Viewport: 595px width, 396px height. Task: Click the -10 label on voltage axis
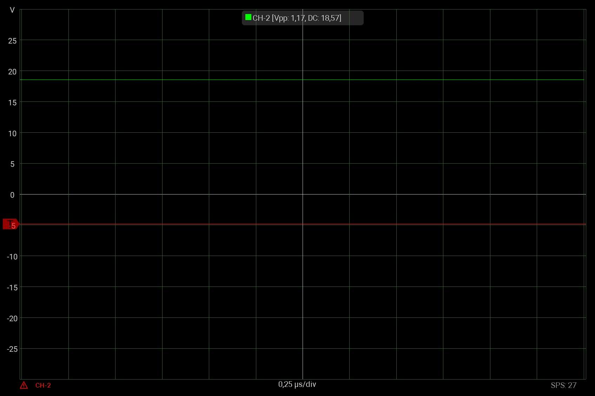click(x=12, y=257)
